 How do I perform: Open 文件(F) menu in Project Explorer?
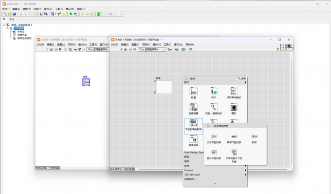pyautogui.click(x=6, y=9)
